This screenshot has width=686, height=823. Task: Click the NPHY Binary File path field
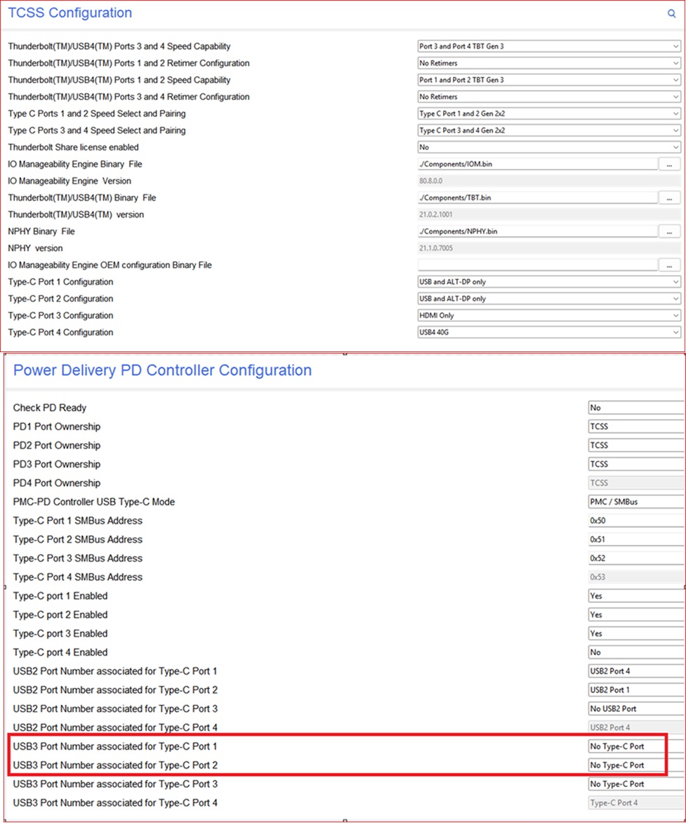click(x=537, y=232)
